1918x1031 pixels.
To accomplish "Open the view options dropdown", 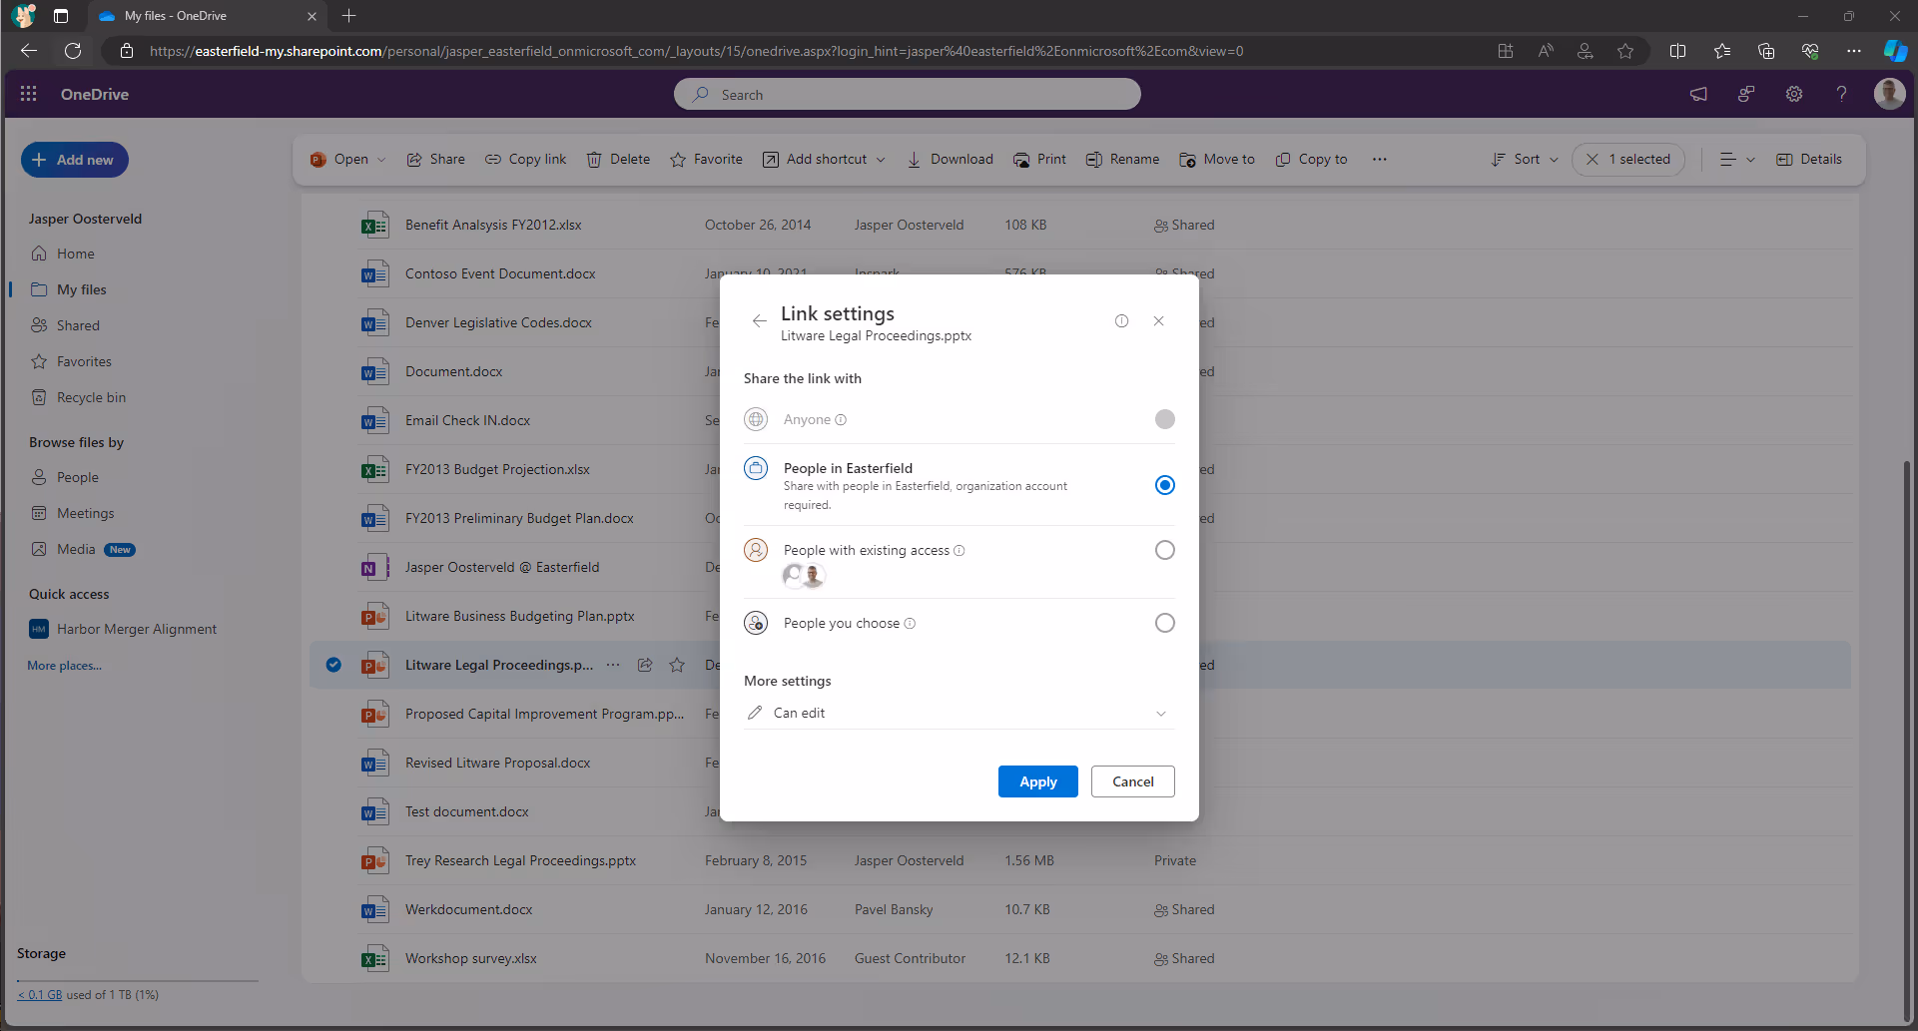I will [1737, 159].
